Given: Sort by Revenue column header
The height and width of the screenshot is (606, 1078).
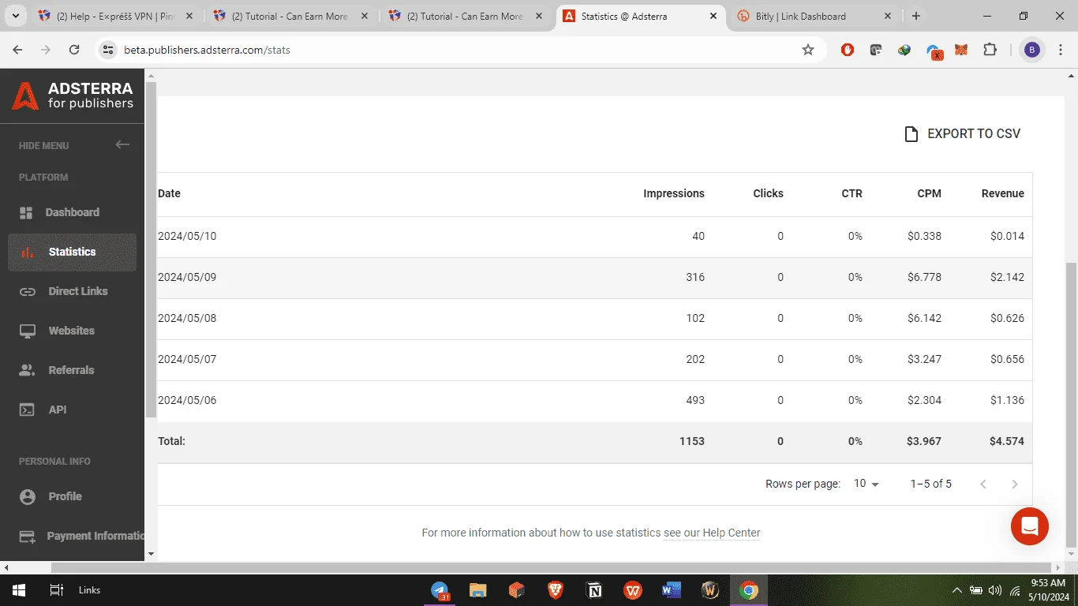Looking at the screenshot, I should pos(1003,193).
